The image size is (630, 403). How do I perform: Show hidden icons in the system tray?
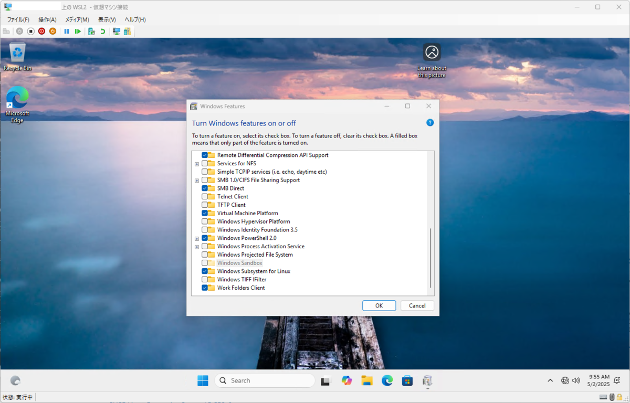pos(550,380)
